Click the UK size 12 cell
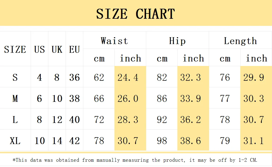 [57, 120]
